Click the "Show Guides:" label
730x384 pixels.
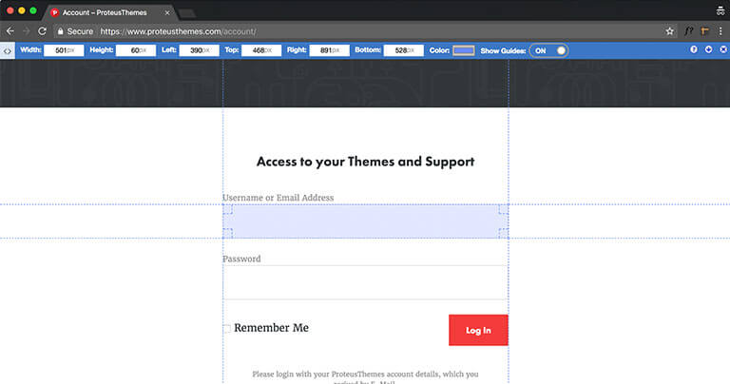tap(503, 50)
